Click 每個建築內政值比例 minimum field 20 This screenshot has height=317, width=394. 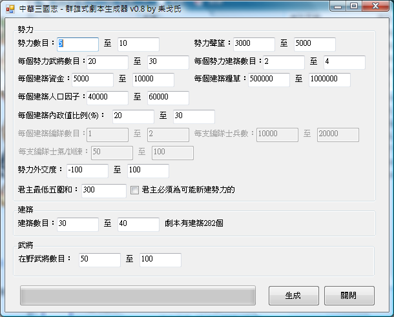pyautogui.click(x=134, y=117)
